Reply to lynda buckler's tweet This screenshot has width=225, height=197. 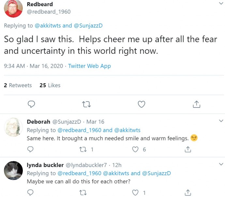(x=31, y=193)
